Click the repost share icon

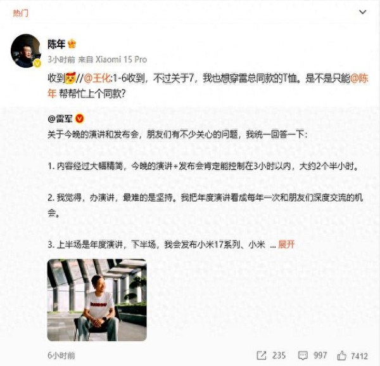pos(262,356)
